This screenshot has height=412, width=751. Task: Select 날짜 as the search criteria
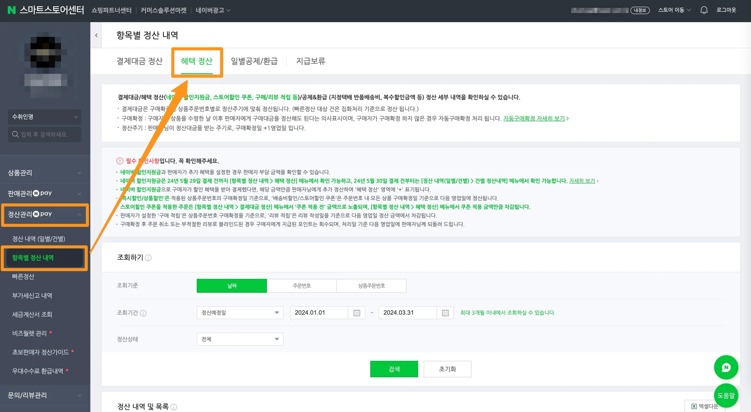click(232, 285)
